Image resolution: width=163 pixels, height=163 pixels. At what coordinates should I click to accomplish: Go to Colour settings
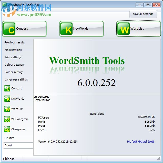click(14, 65)
